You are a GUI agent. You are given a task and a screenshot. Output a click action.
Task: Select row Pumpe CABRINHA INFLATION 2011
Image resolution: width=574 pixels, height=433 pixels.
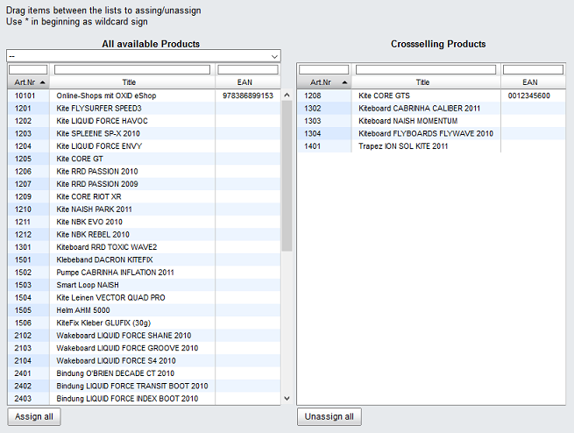tap(144, 273)
